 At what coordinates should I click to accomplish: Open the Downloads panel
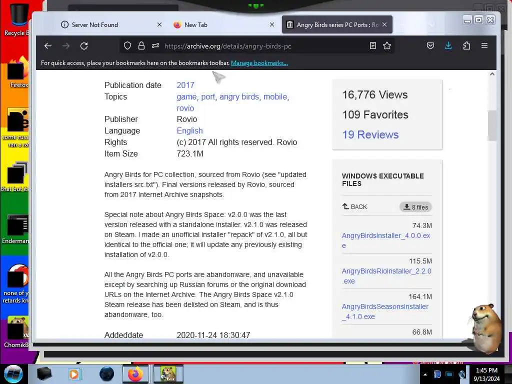(448, 45)
